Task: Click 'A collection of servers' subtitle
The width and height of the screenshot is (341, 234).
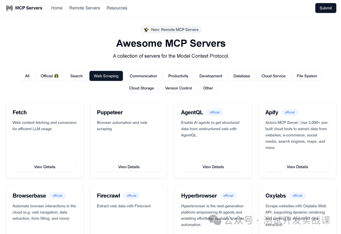Action: click(171, 56)
